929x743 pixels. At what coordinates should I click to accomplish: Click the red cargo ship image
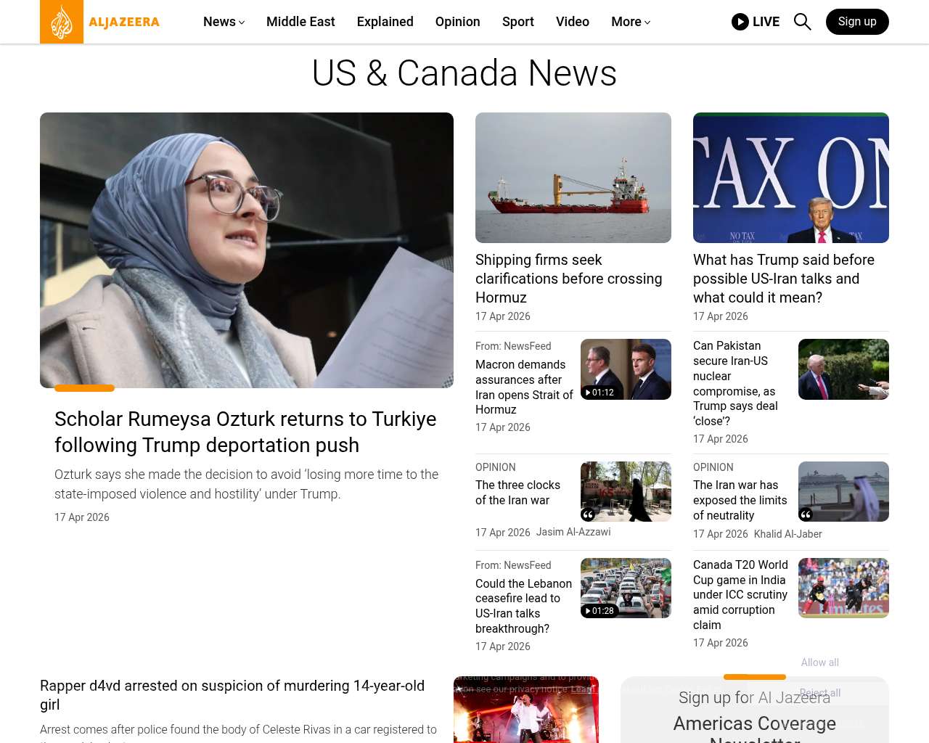click(573, 178)
